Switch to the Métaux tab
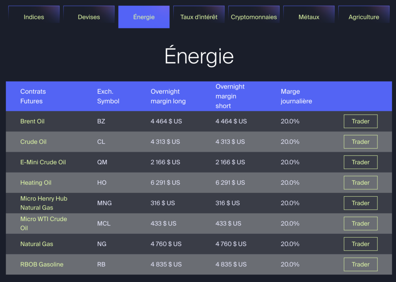Image resolution: width=396 pixels, height=282 pixels. [309, 17]
